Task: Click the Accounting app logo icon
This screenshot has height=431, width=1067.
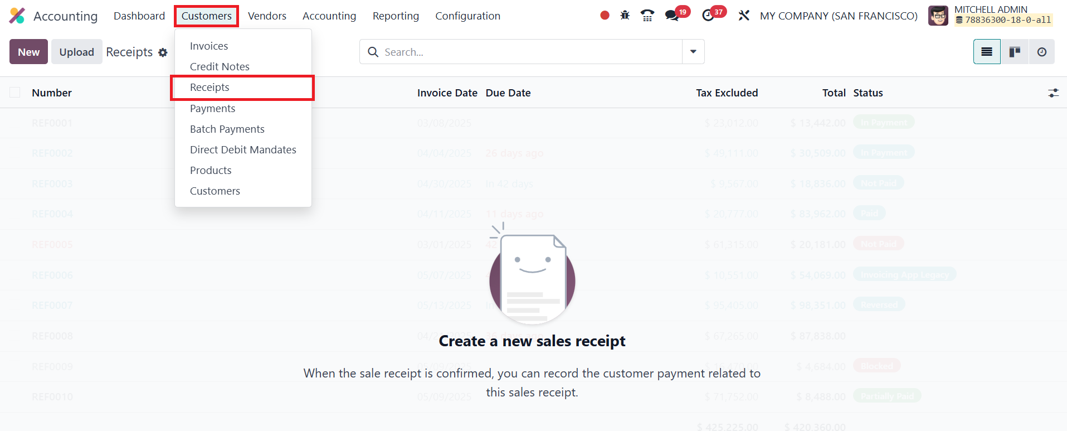Action: click(17, 16)
